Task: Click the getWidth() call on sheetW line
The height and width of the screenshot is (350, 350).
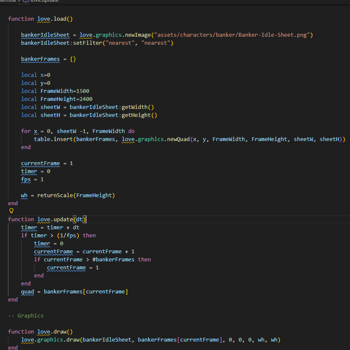Action: click(x=137, y=107)
